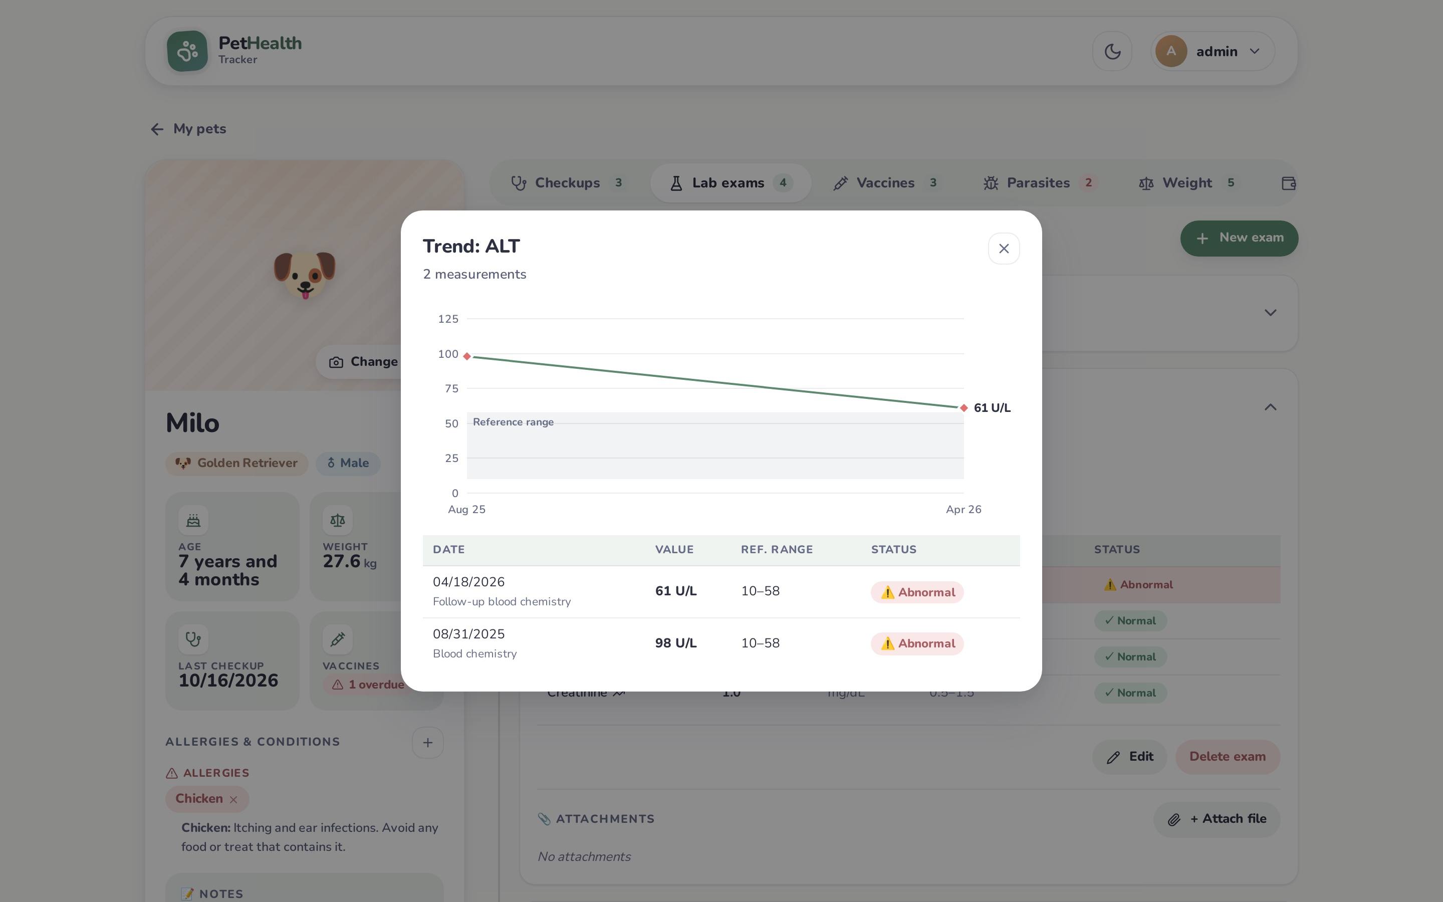The width and height of the screenshot is (1443, 902).
Task: Click the PetHealth paw logo
Action: 187,51
